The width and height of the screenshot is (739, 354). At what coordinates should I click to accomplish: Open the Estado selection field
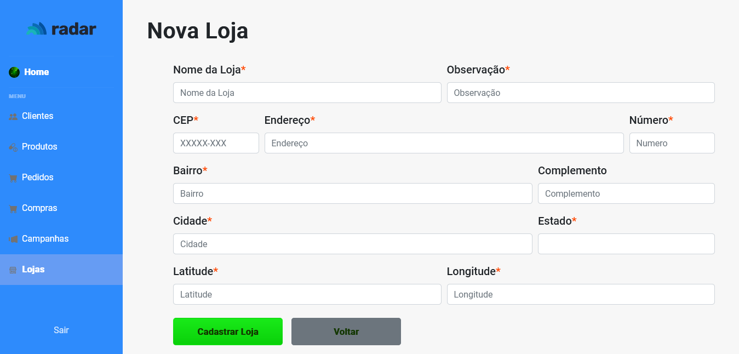point(626,244)
